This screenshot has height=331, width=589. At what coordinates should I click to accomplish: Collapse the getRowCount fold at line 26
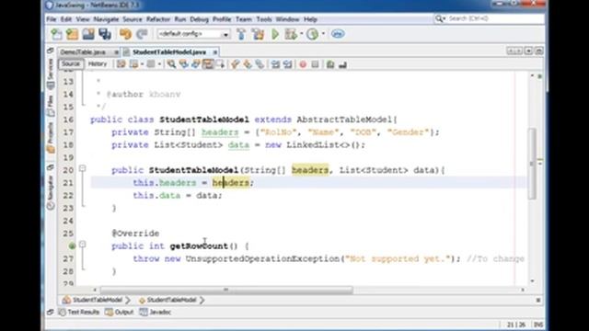click(x=82, y=245)
